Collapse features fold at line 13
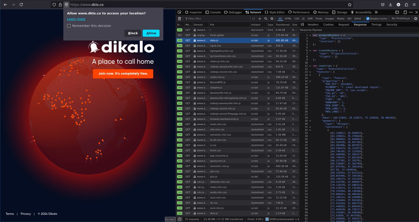The image size is (419, 222). tap(310, 72)
